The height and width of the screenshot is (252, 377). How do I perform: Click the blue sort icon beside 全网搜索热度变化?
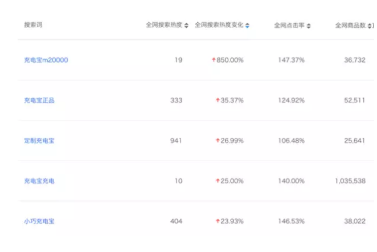click(x=248, y=26)
